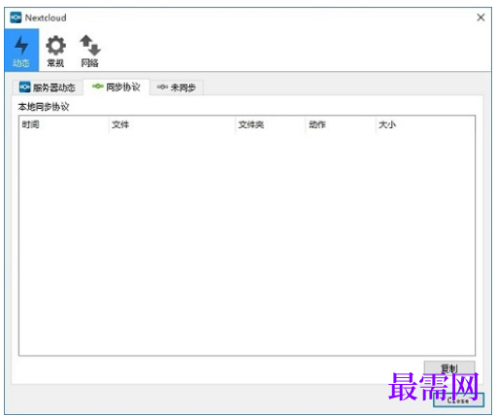This screenshot has height=417, width=497.
Task: Click the 复制 copy button
Action: pyautogui.click(x=449, y=368)
